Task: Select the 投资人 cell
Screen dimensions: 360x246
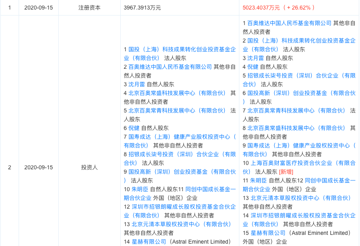Action: coord(89,167)
